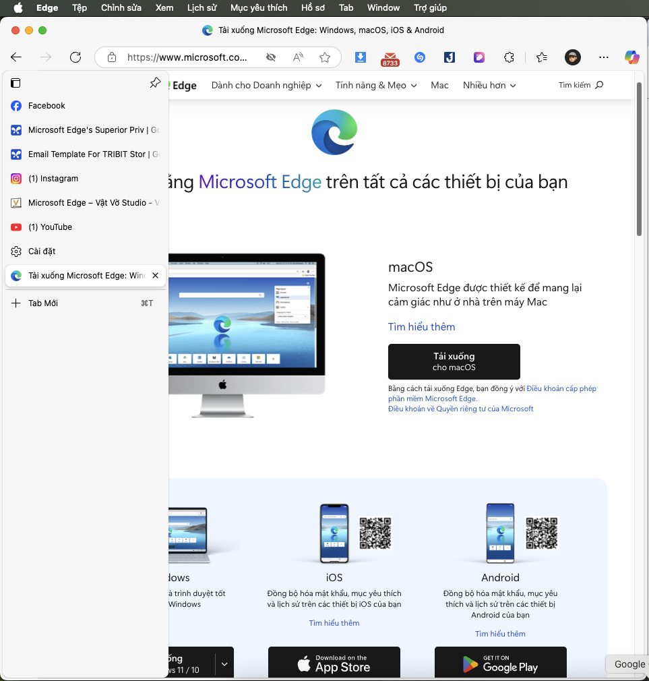Click the iOS QR code image
The image size is (649, 681).
point(375,533)
